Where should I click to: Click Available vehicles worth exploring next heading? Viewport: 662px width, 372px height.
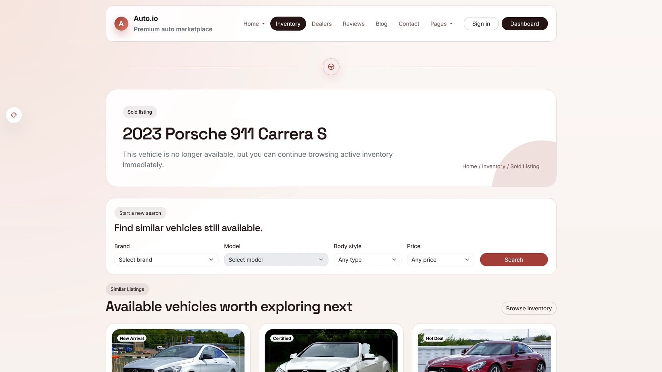point(229,307)
